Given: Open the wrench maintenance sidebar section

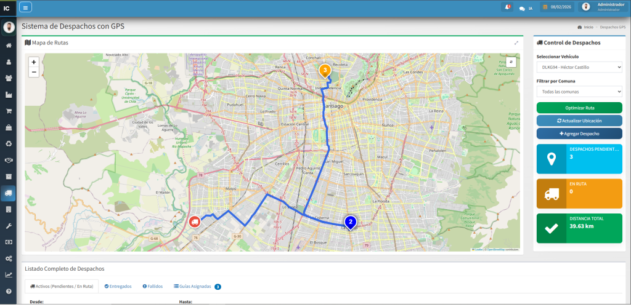Looking at the screenshot, I should [x=9, y=226].
